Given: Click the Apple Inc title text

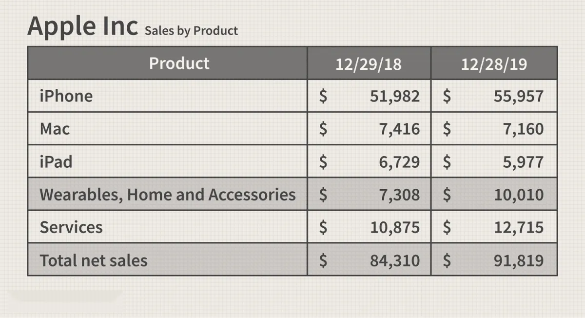Looking at the screenshot, I should [x=83, y=26].
